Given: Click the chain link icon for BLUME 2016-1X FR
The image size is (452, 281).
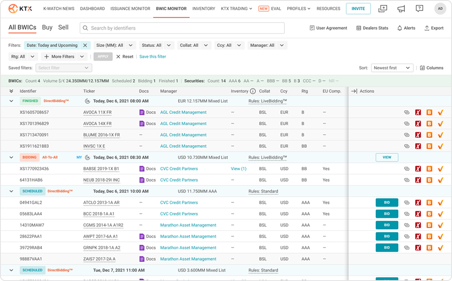Looking at the screenshot, I should pos(407,135).
